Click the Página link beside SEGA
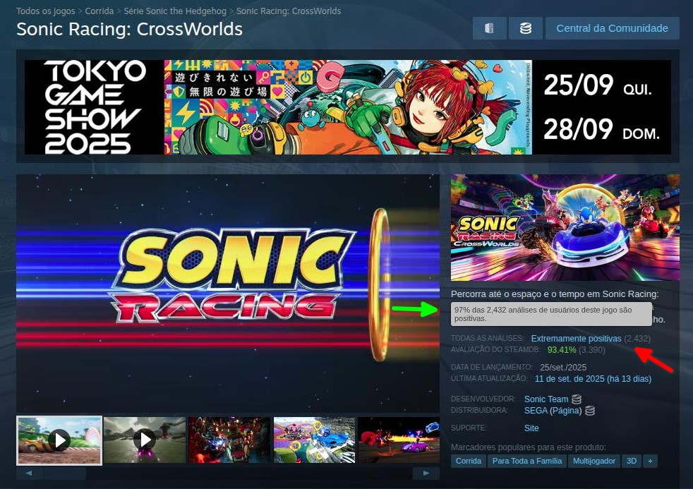 566,411
